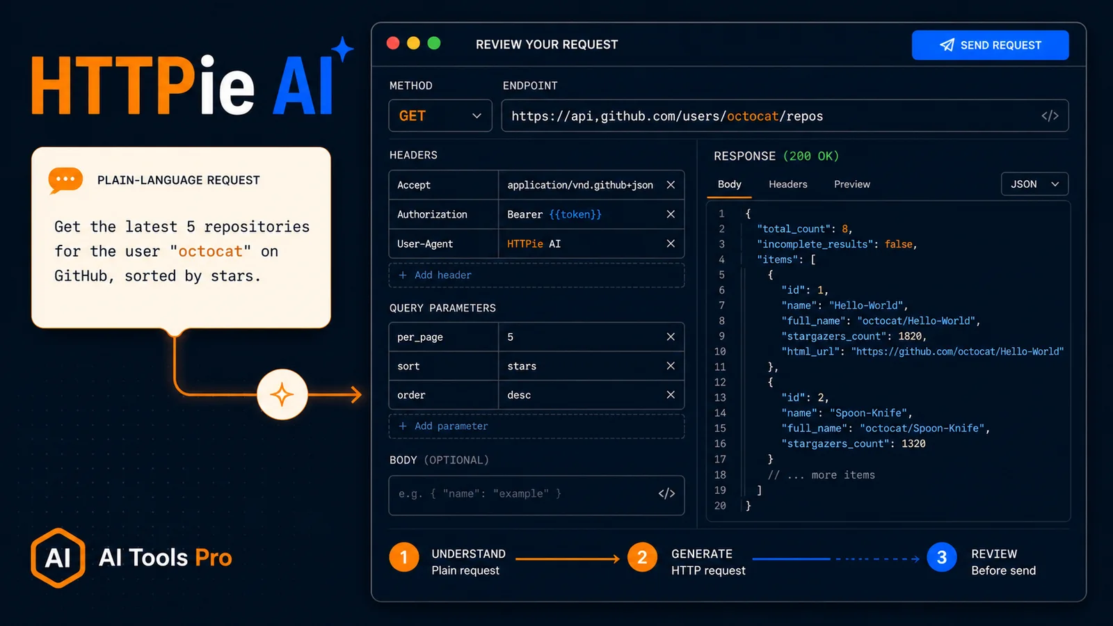Screen dimensions: 1113x626
Task: Click the paper plane icon on Send Request
Action: coord(947,45)
